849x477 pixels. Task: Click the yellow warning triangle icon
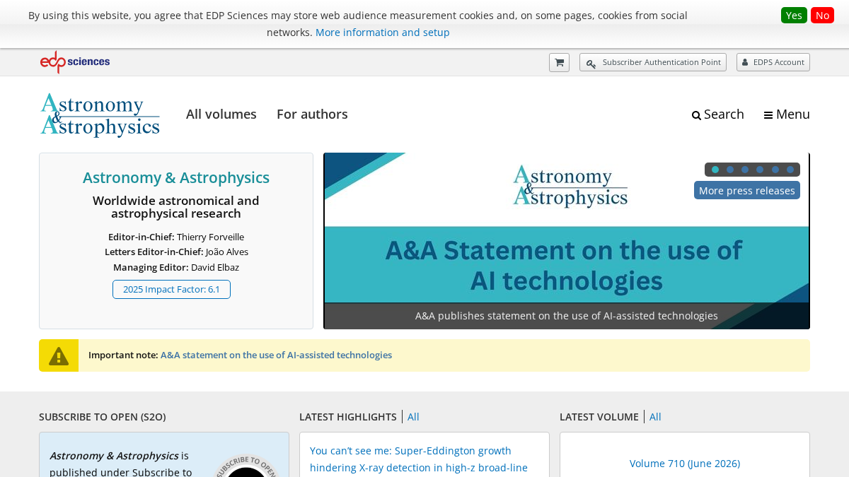point(59,355)
